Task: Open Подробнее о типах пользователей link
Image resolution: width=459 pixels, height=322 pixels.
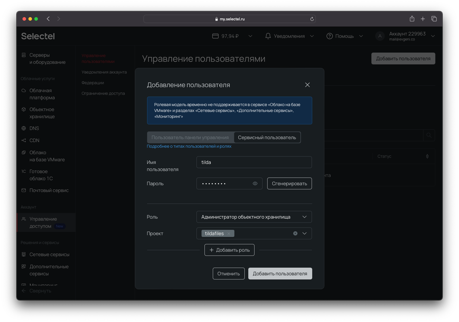Action: click(x=189, y=146)
